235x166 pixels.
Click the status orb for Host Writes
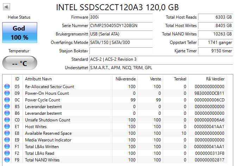point(7,126)
